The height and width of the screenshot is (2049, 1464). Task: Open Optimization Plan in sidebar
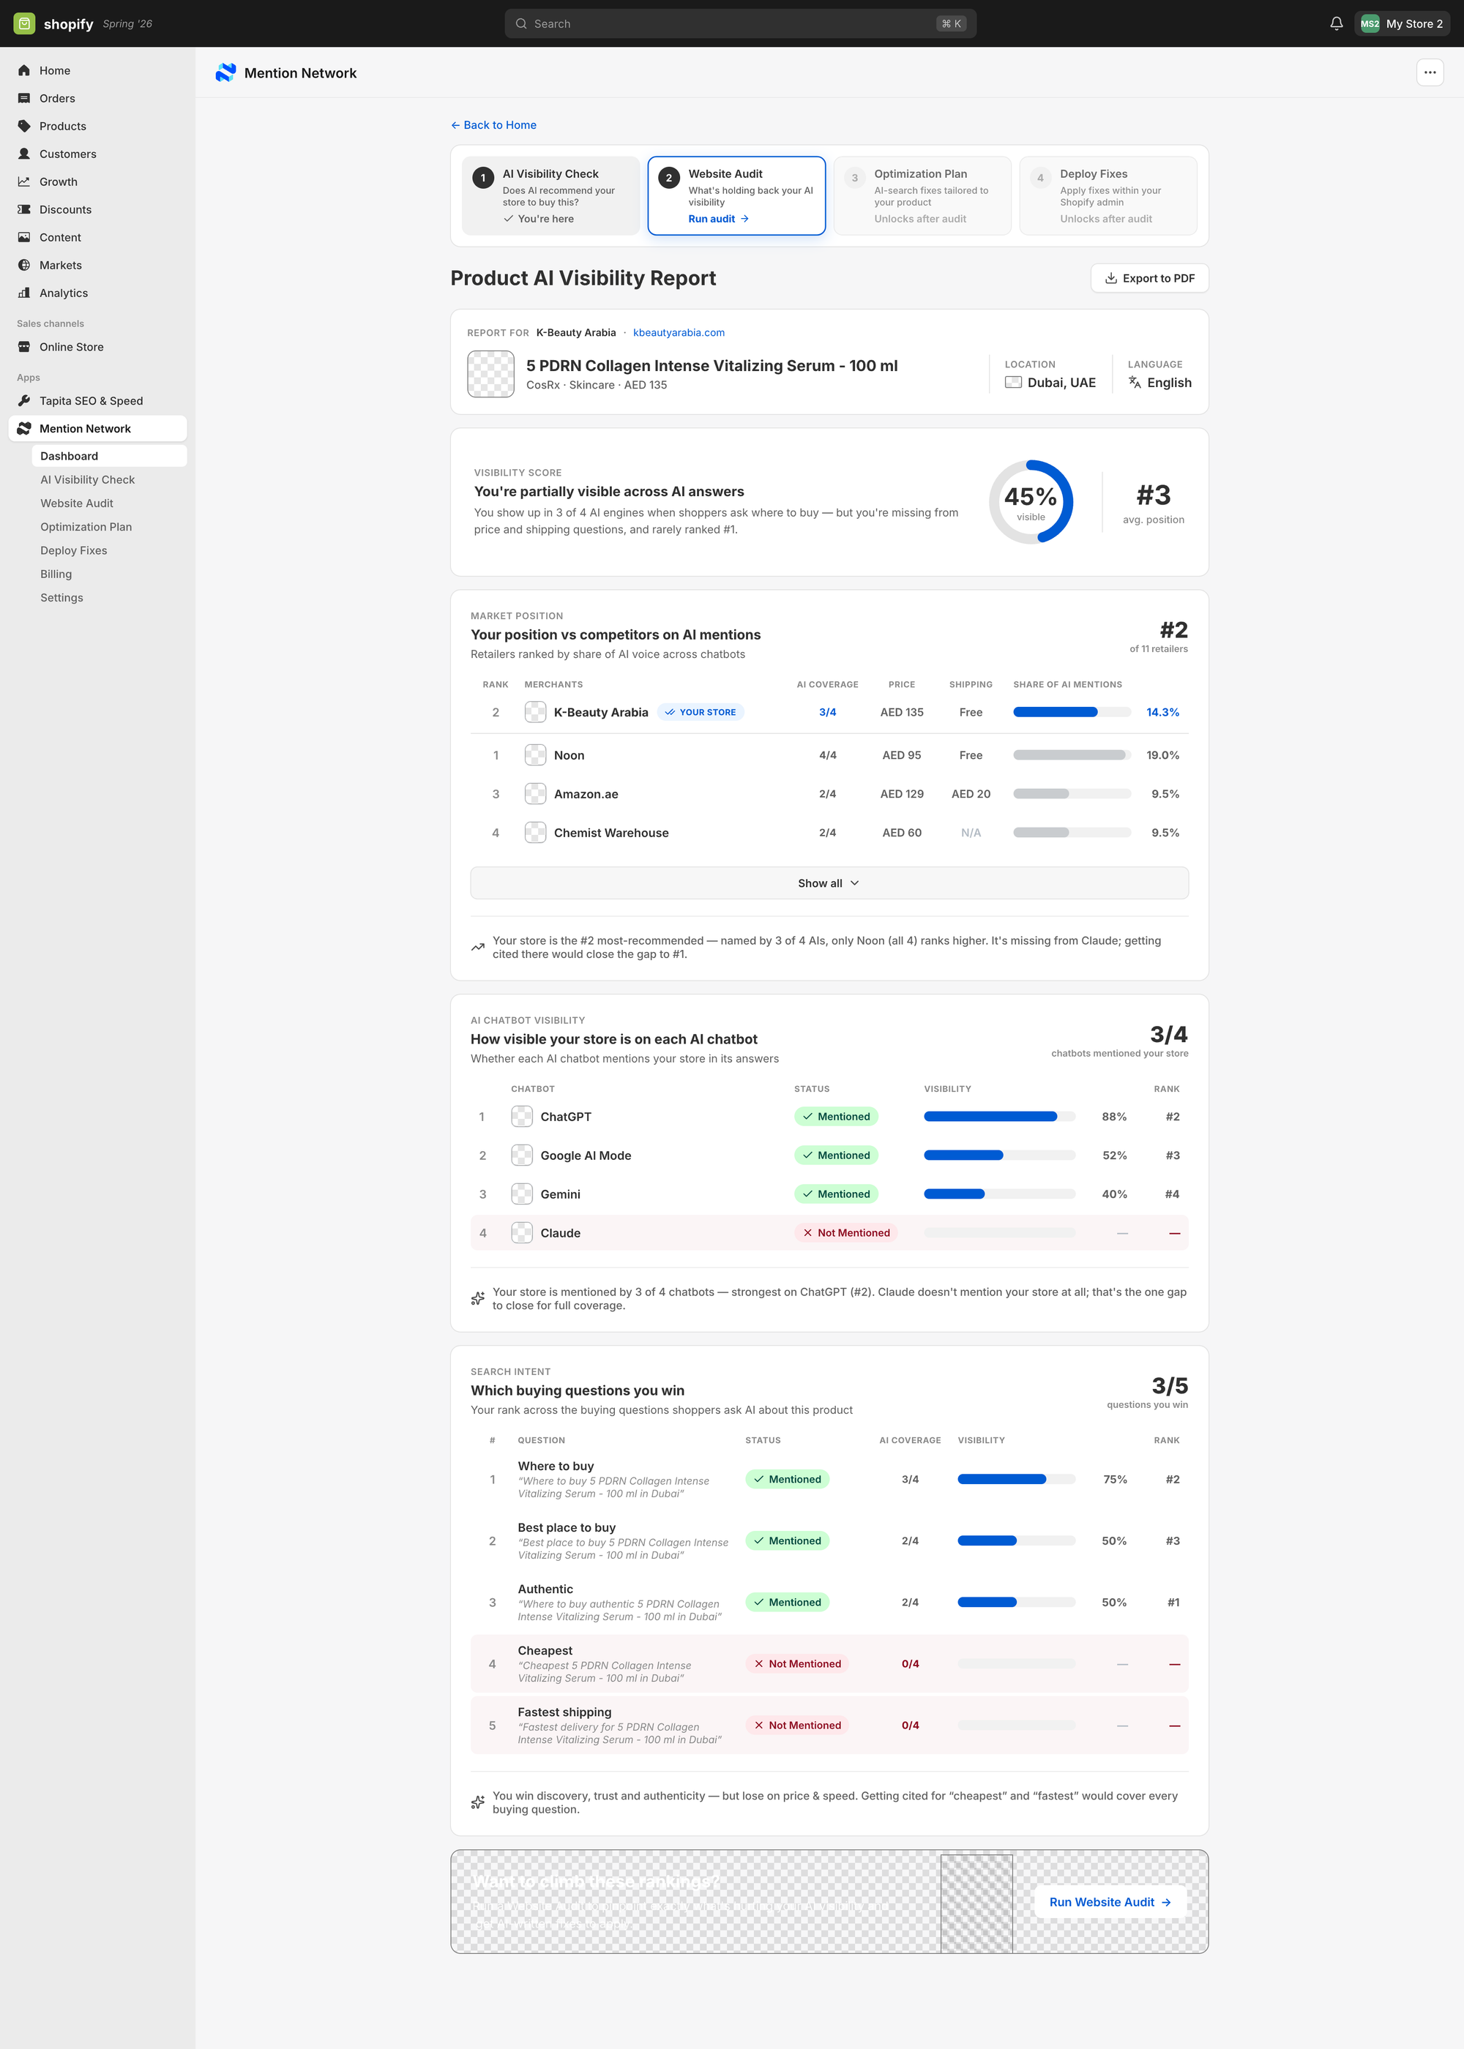86,527
